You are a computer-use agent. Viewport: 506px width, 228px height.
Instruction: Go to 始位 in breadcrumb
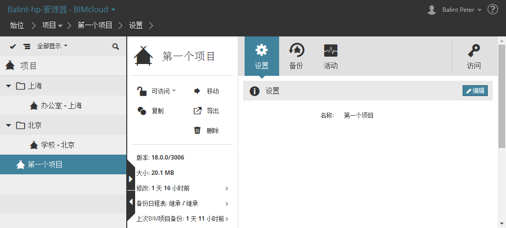[x=17, y=26]
